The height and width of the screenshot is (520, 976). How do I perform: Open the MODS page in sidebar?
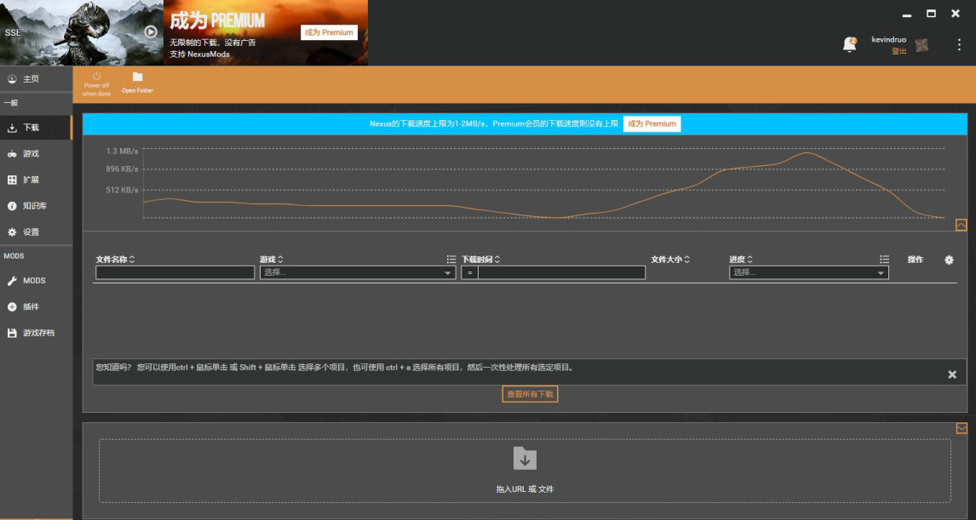pyautogui.click(x=36, y=281)
